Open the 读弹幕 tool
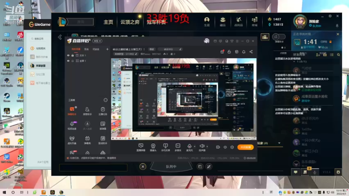The image size is (349, 196). [103, 125]
